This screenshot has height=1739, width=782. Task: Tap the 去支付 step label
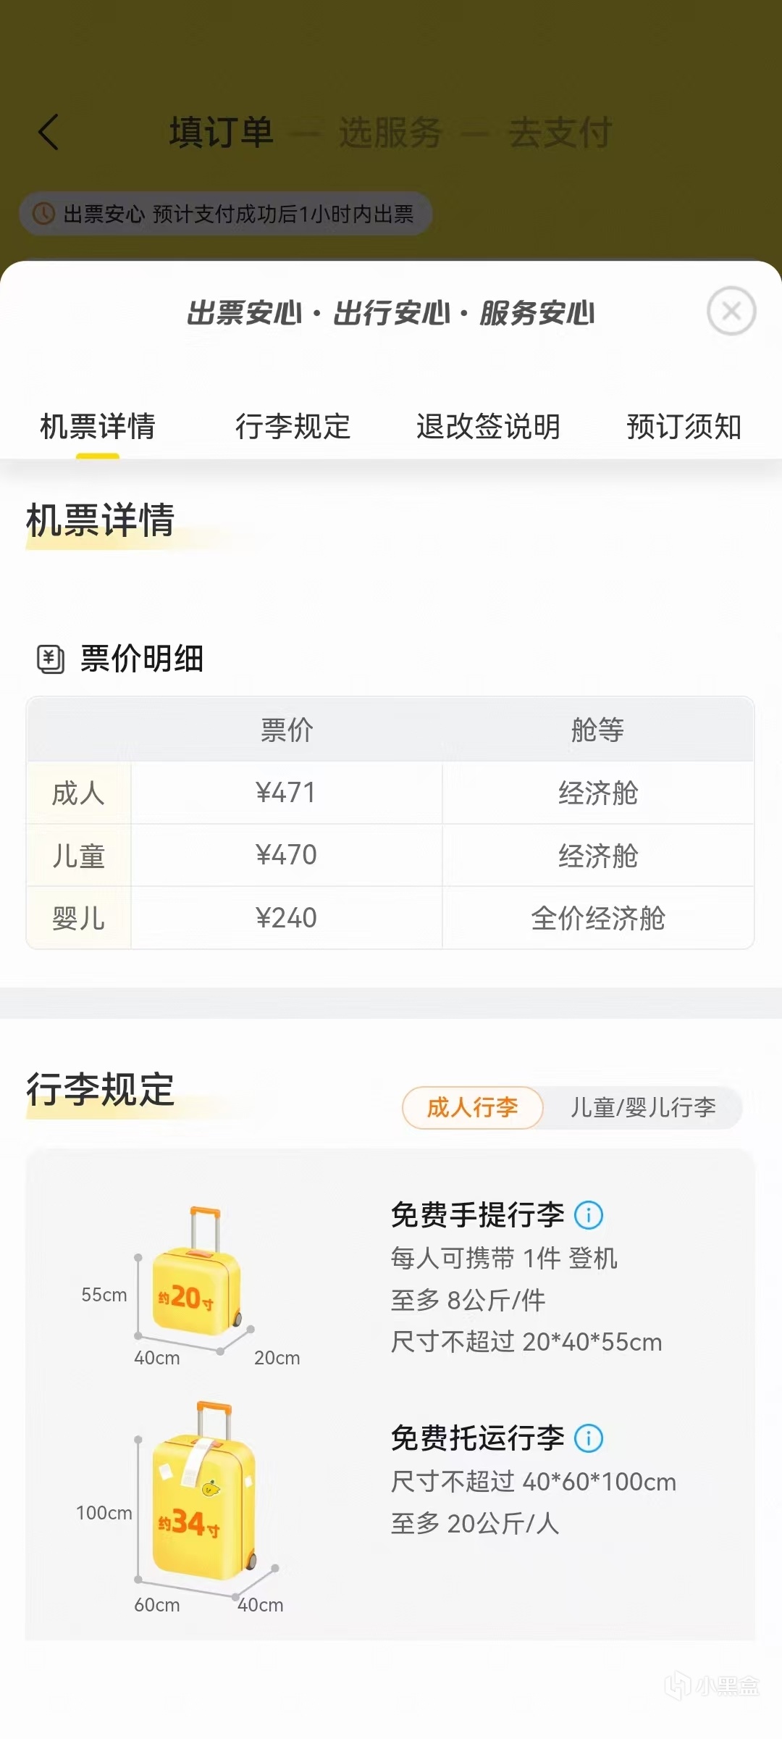(x=560, y=133)
